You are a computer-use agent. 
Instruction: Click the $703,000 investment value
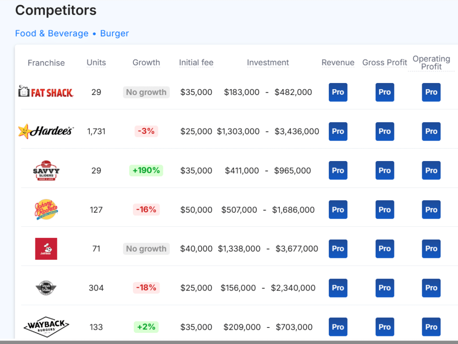point(294,327)
